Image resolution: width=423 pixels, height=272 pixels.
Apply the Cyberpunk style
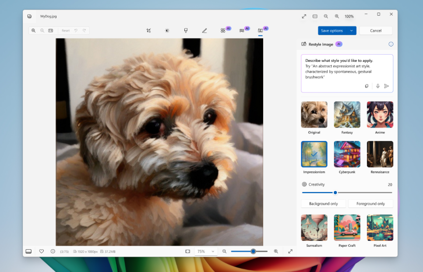pos(347,154)
